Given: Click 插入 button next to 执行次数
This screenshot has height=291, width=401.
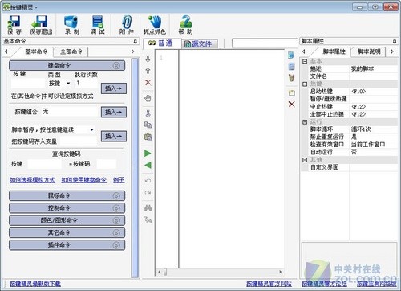Looking at the screenshot, I should [114, 88].
